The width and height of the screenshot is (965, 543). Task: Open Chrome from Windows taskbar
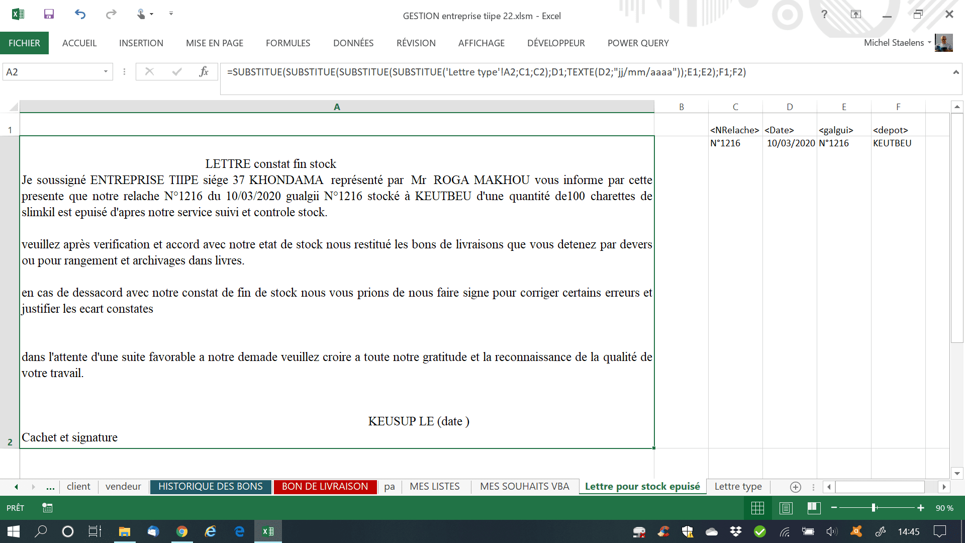pos(182,531)
